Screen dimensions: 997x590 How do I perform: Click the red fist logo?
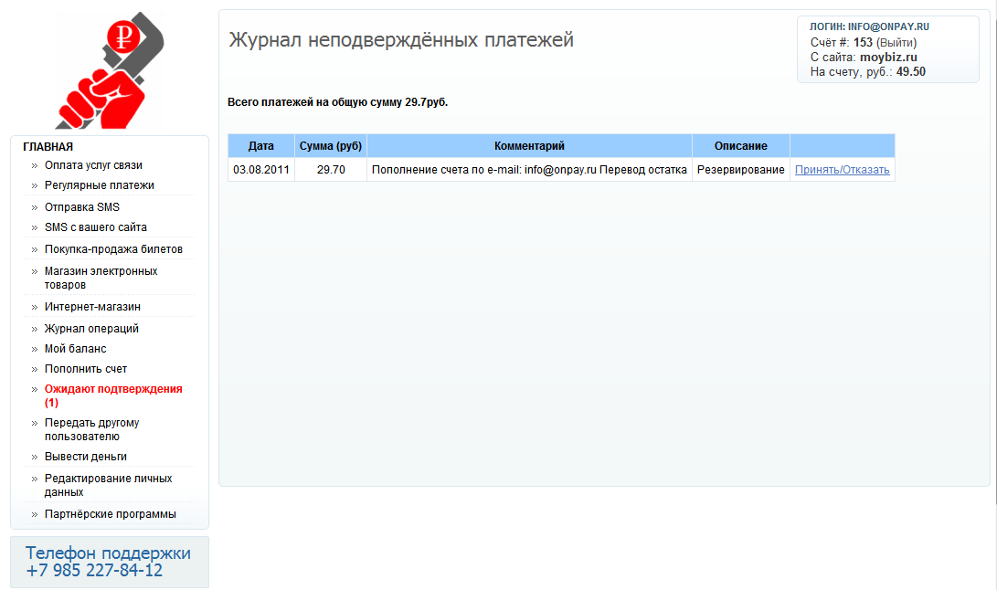tap(110, 71)
